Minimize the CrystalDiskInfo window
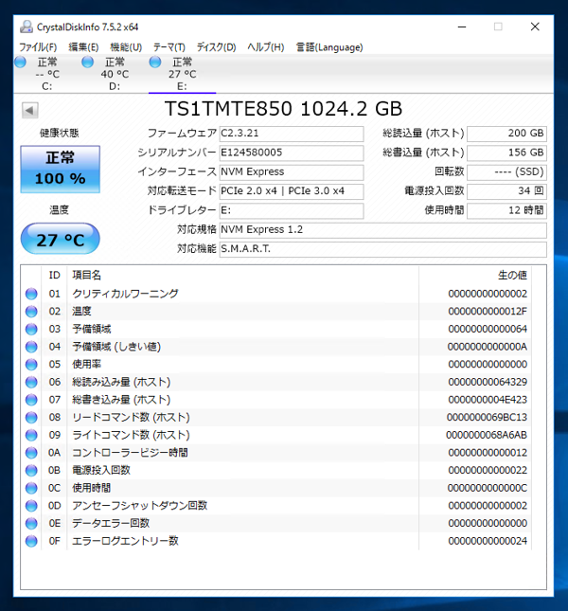 click(x=462, y=27)
